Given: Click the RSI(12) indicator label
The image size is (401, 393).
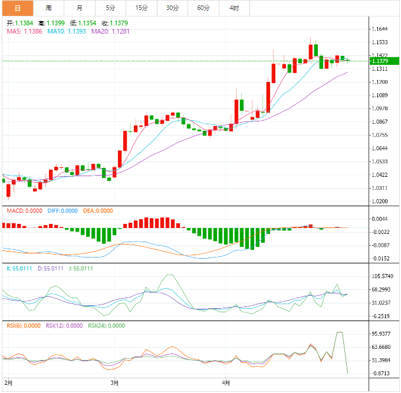Looking at the screenshot, I should [66, 325].
